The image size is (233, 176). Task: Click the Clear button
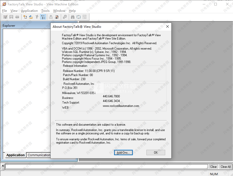[x=213, y=167]
